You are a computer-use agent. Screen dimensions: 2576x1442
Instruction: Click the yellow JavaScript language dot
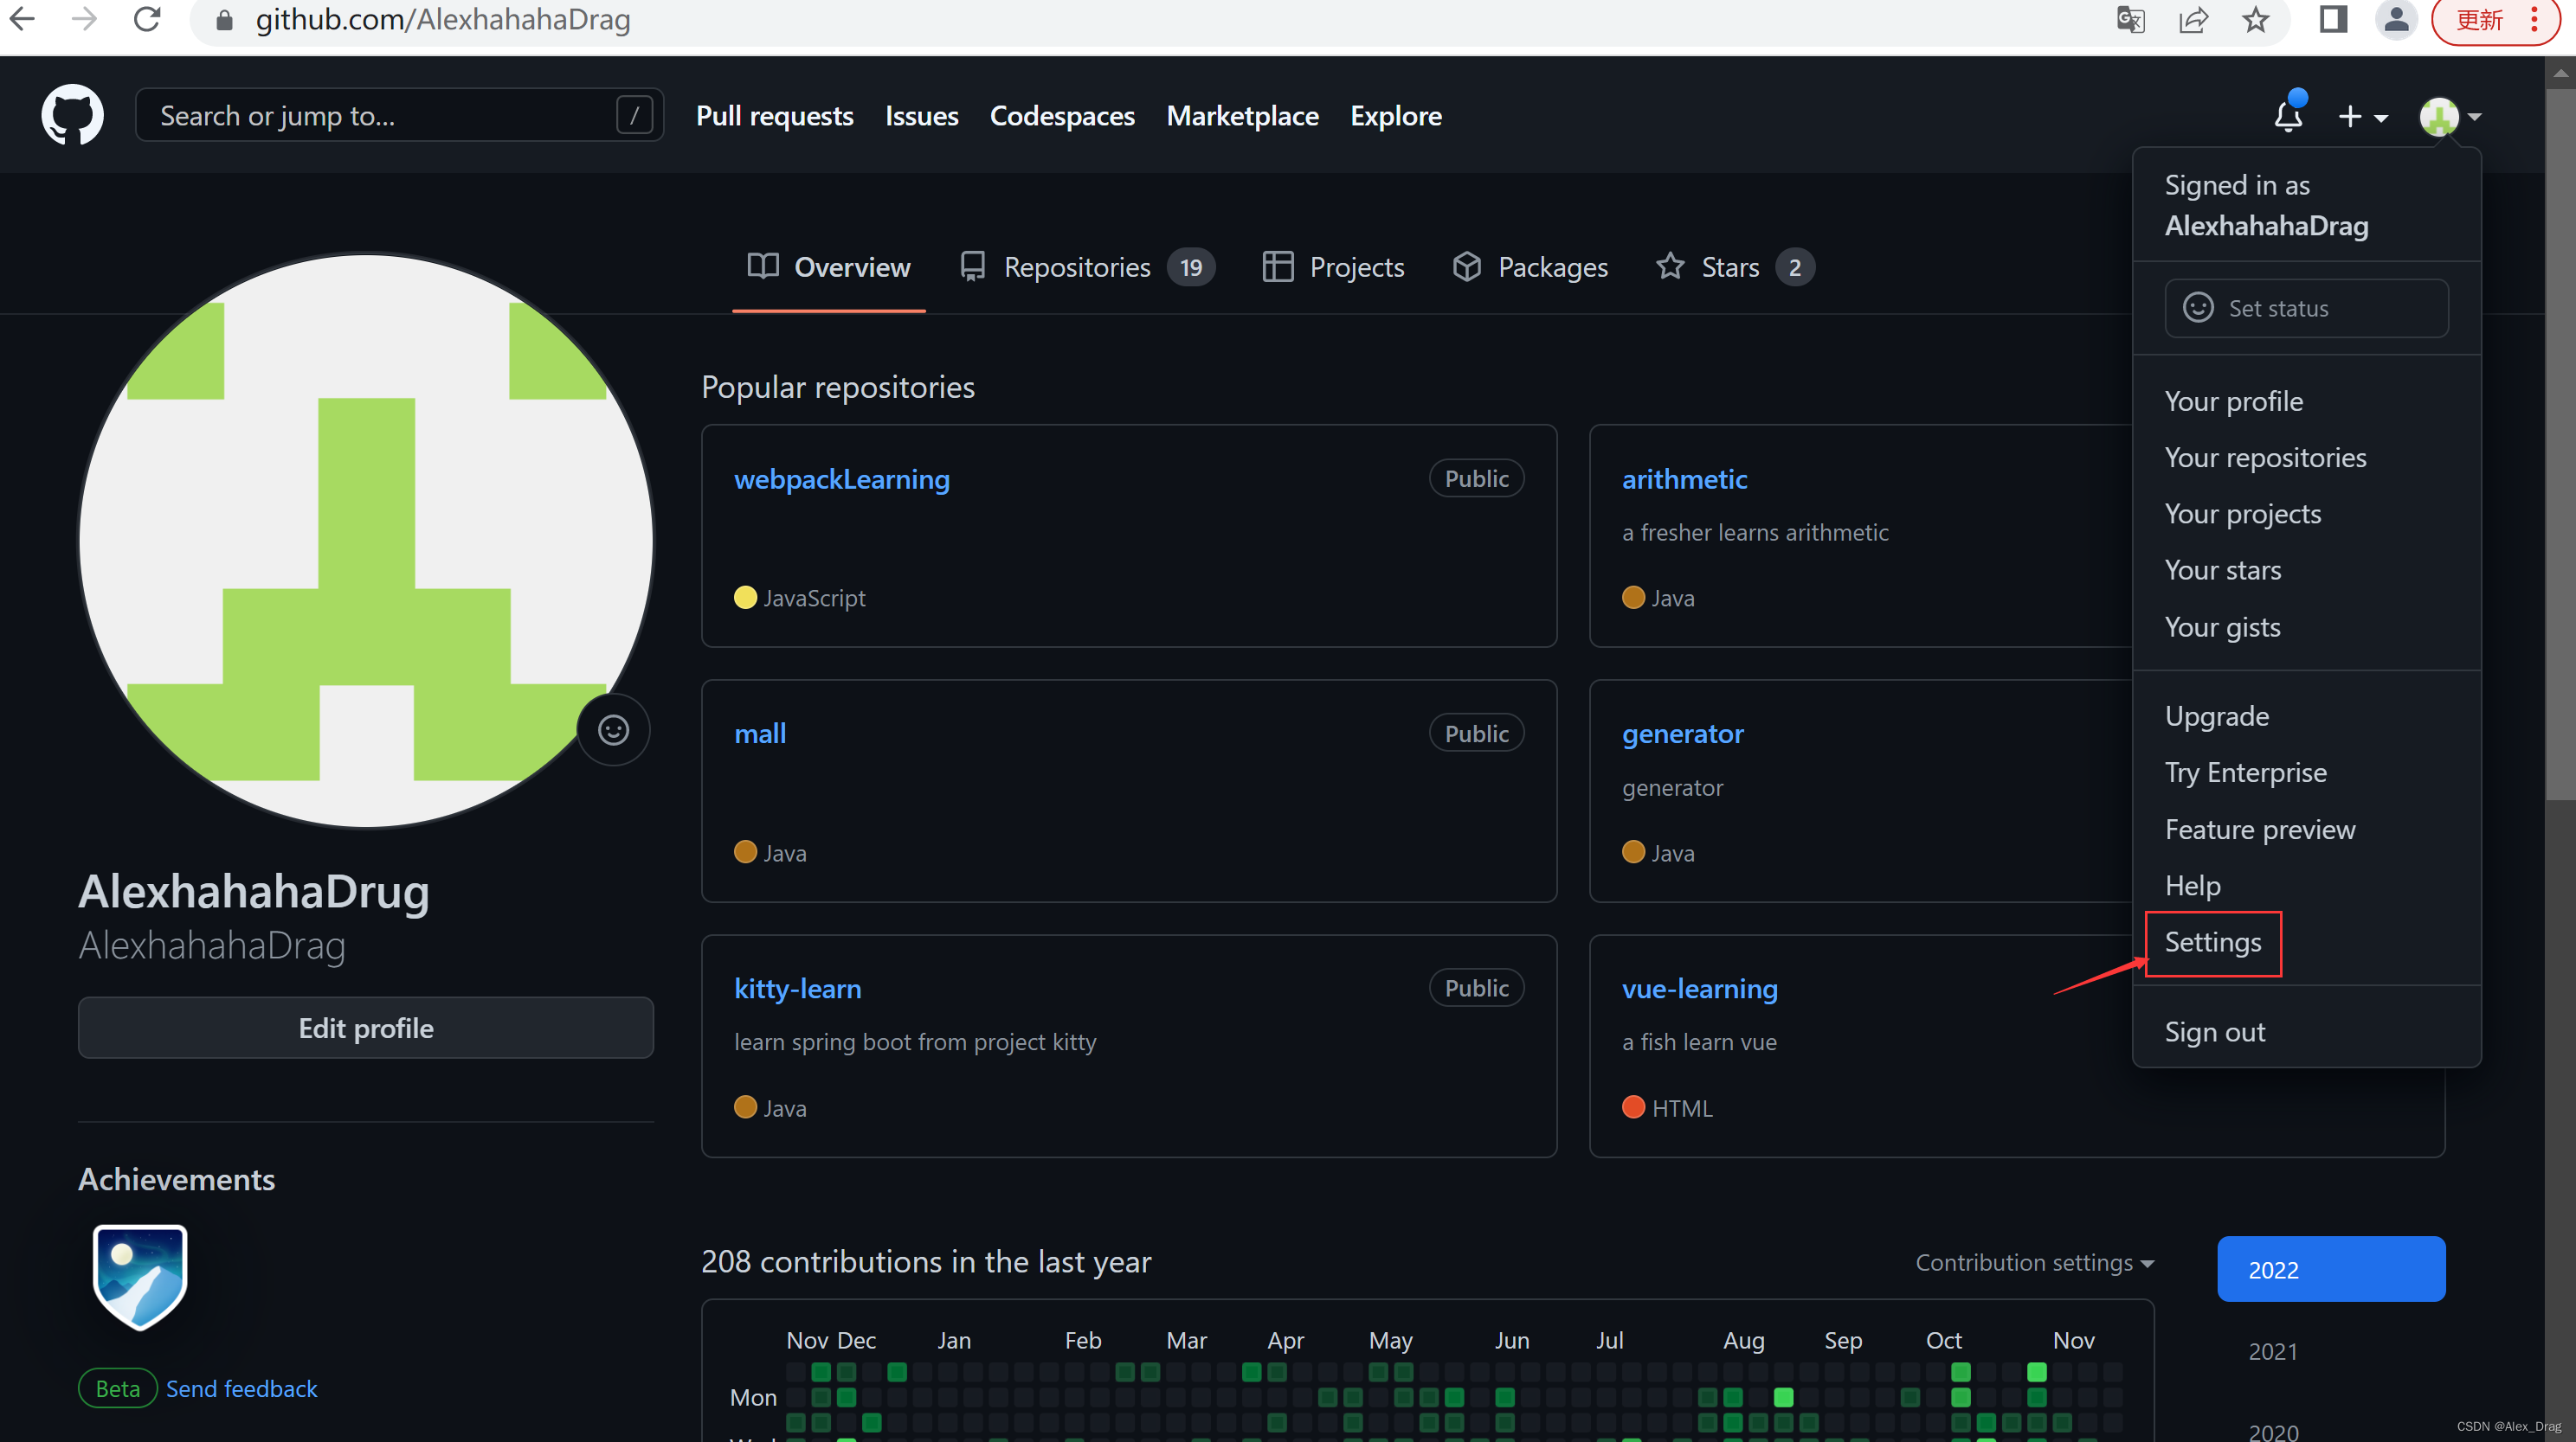745,598
